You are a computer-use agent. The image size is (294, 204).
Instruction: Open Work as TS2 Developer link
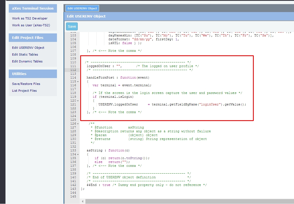click(30, 18)
